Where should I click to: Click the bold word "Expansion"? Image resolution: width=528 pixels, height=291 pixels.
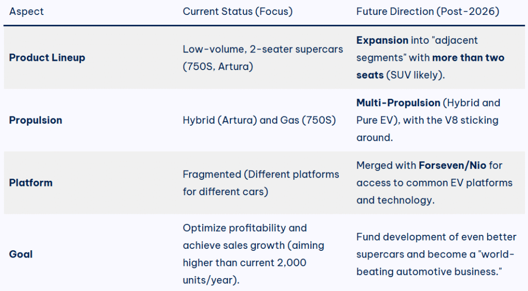point(382,40)
